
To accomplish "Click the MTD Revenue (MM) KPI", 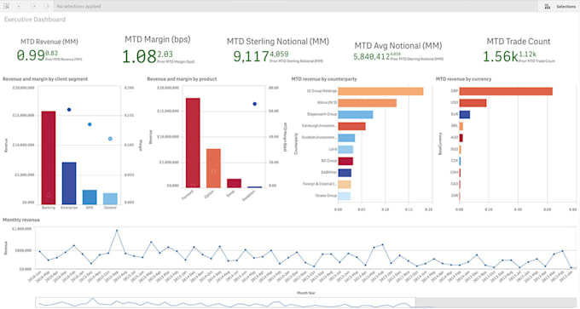I will click(49, 49).
